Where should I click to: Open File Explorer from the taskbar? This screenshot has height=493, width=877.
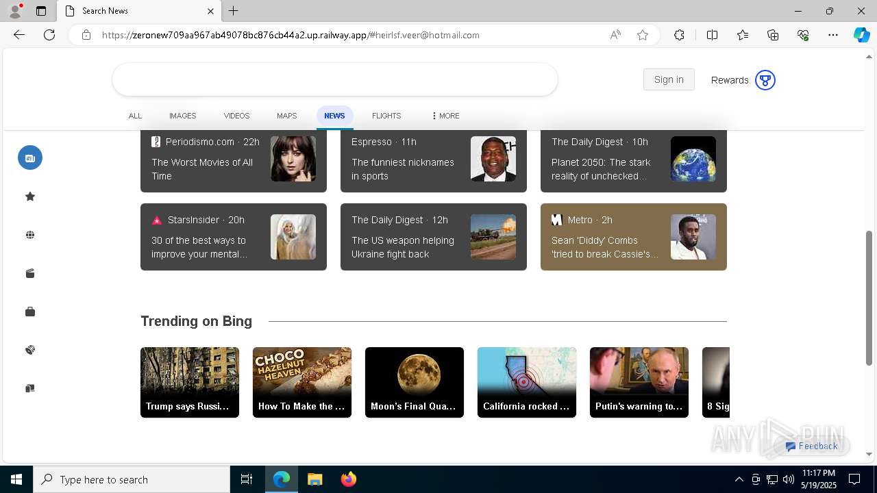315,479
